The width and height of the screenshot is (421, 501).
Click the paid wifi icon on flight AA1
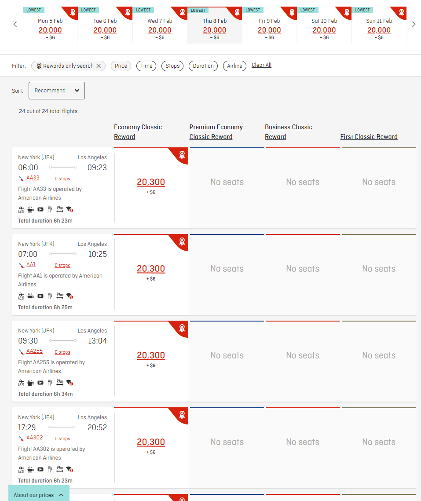click(x=70, y=296)
